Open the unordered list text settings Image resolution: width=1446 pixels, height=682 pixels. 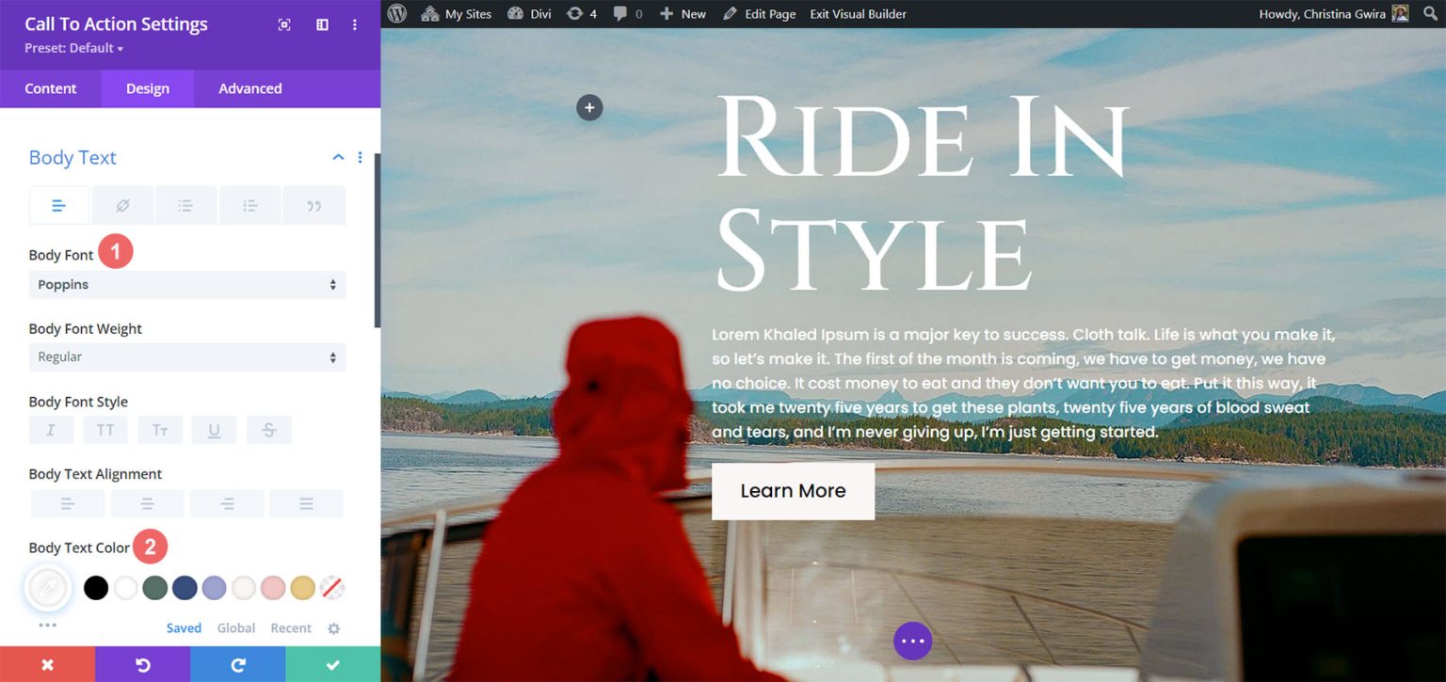(x=185, y=204)
